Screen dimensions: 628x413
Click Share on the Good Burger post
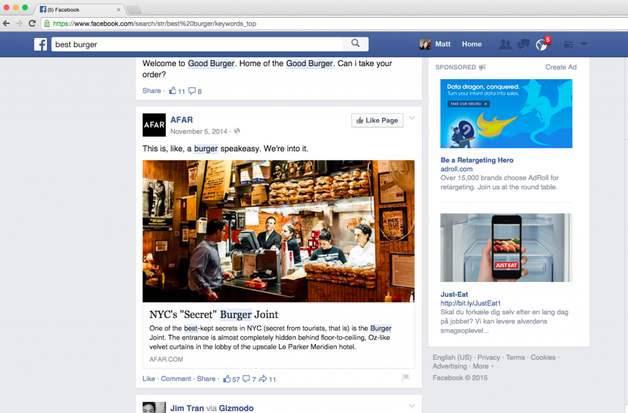tap(151, 91)
